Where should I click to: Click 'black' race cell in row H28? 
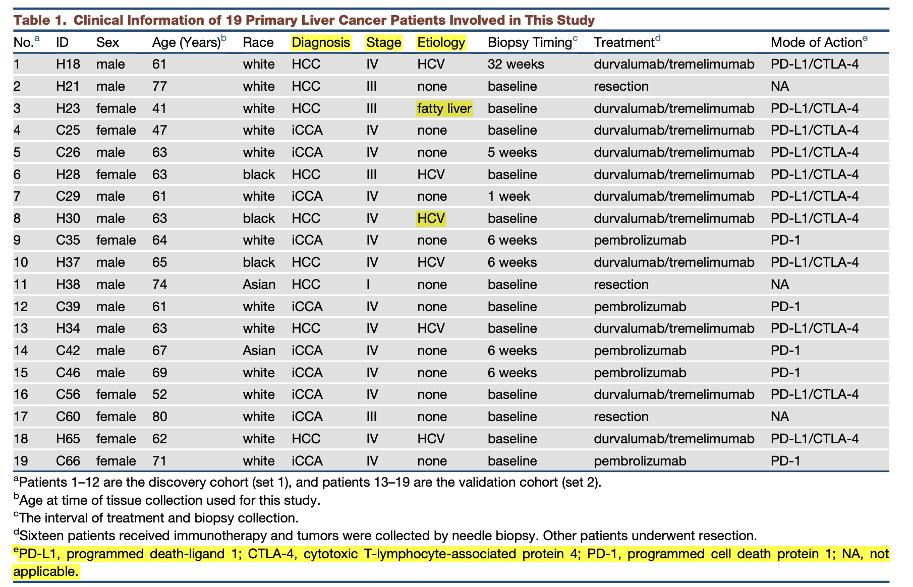coord(259,174)
